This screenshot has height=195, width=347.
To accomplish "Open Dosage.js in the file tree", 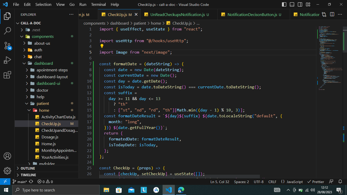I will click(x=50, y=137).
